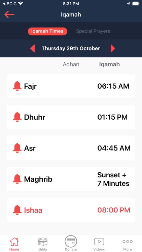
Task: Toggle the Maghrib bell notification
Action: (x=17, y=179)
